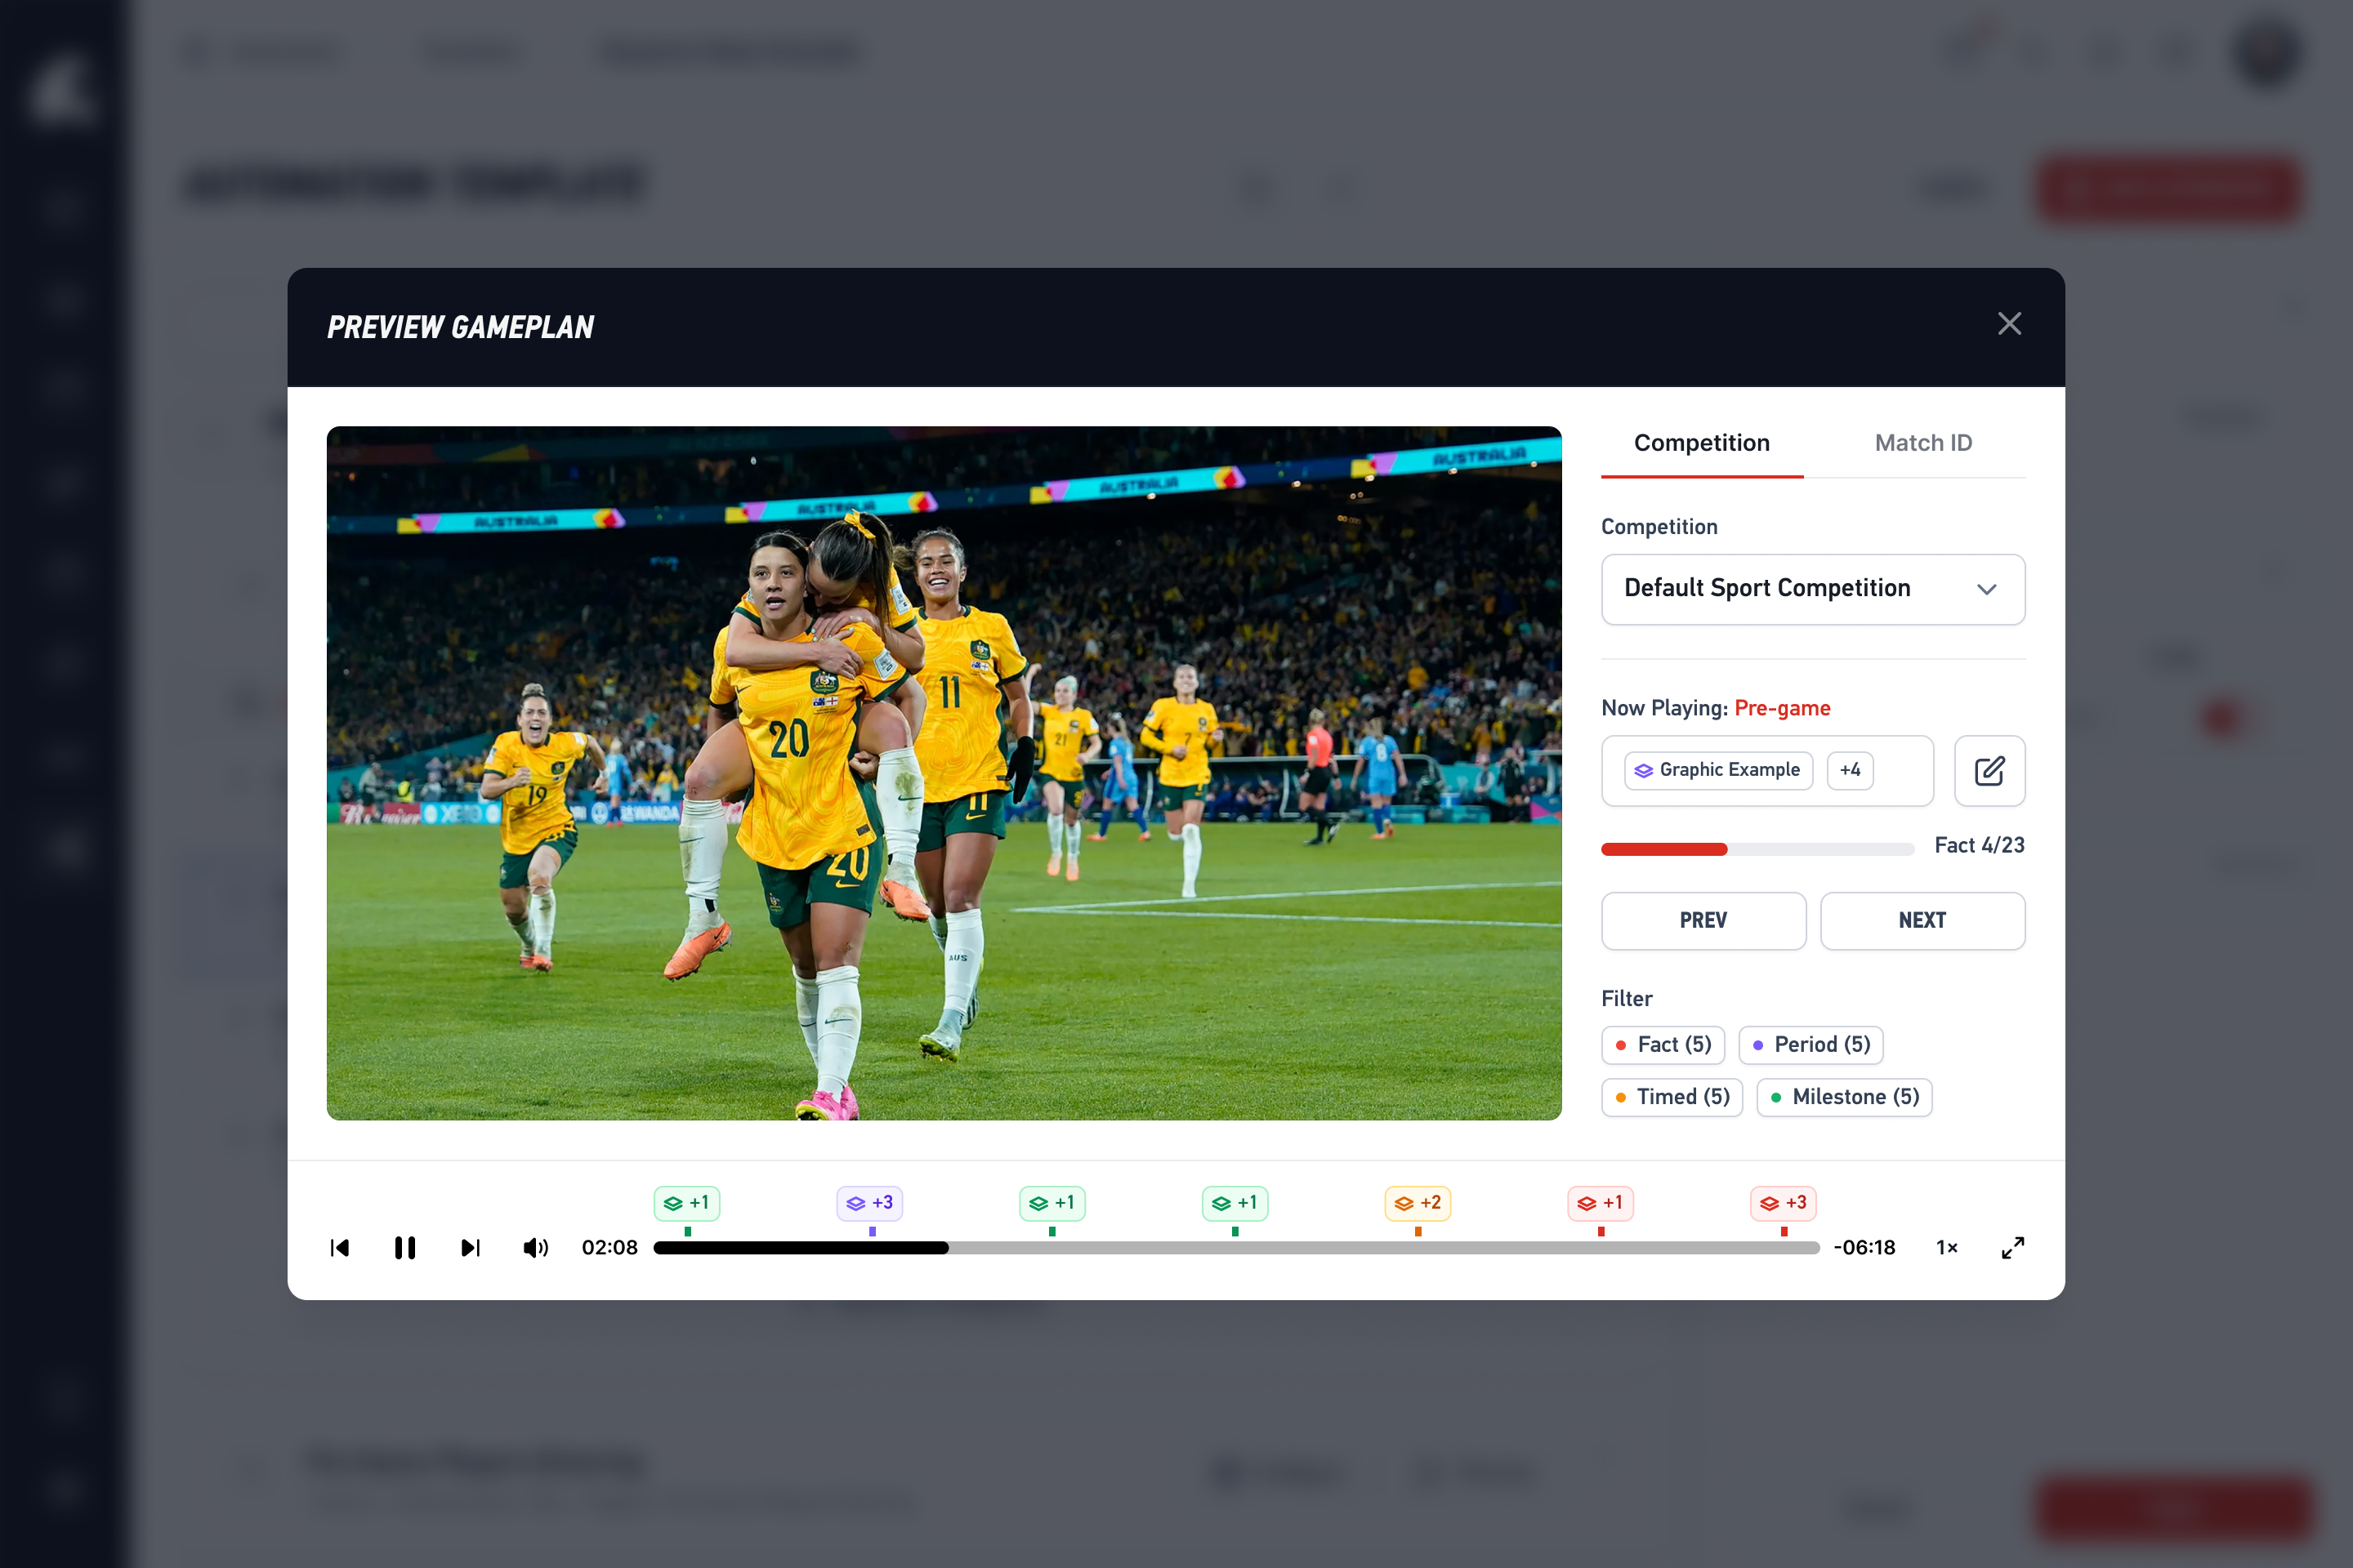The width and height of the screenshot is (2353, 1568).
Task: Pause the video playback
Action: [x=404, y=1247]
